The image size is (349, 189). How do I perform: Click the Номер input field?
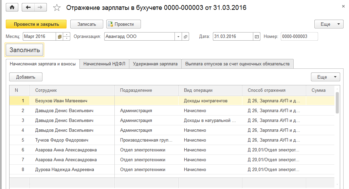tap(299, 37)
